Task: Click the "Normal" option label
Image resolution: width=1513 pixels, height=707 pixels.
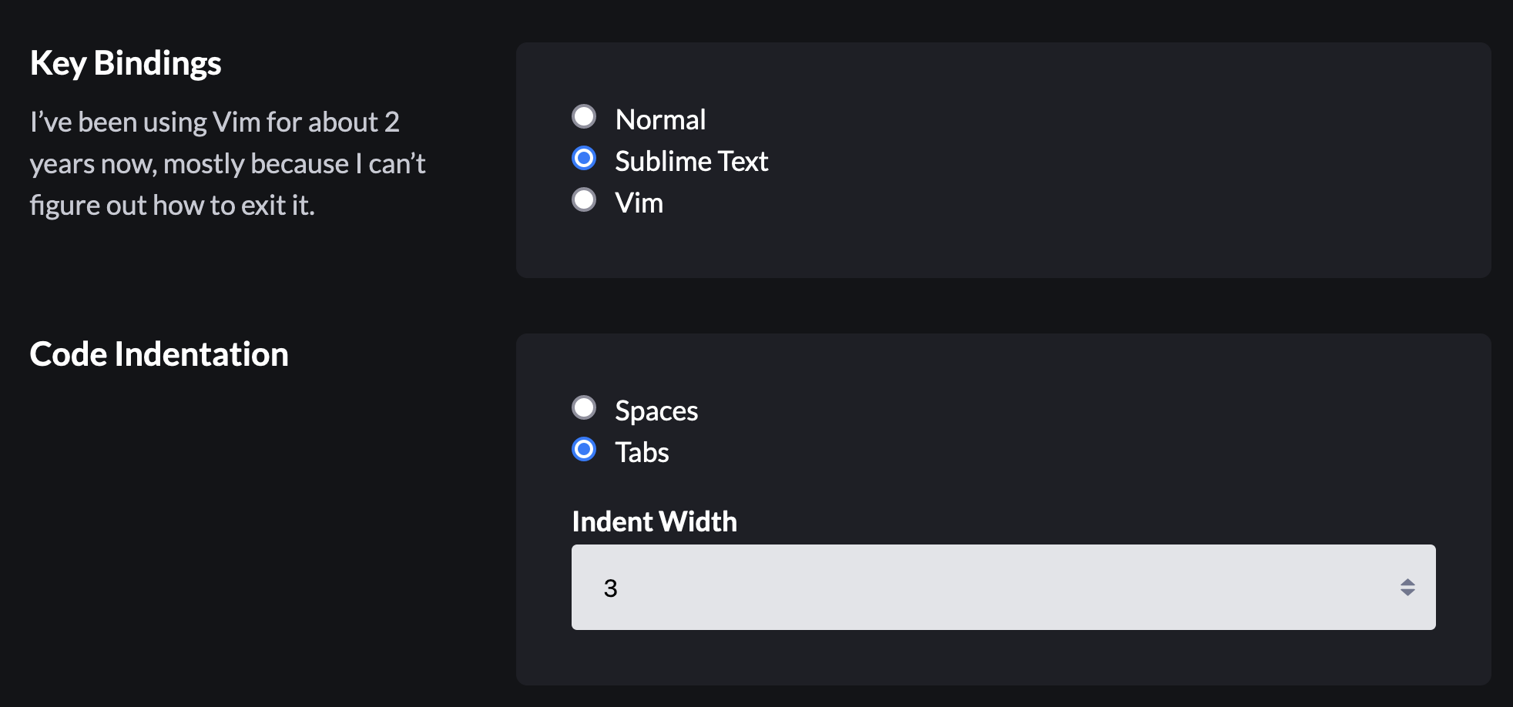Action: [660, 119]
